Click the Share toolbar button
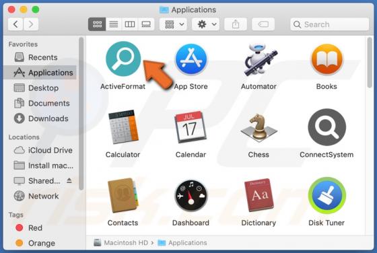Screen dimensions: 377x253 click(x=236, y=24)
